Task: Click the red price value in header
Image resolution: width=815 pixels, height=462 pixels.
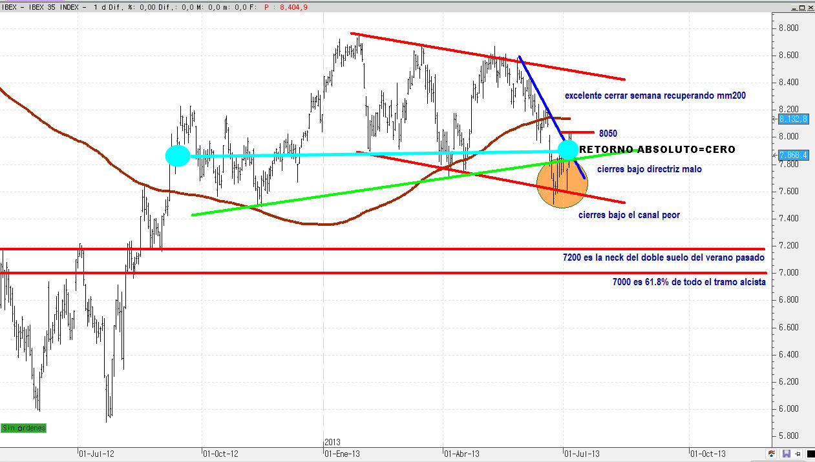Action: tap(280, 6)
